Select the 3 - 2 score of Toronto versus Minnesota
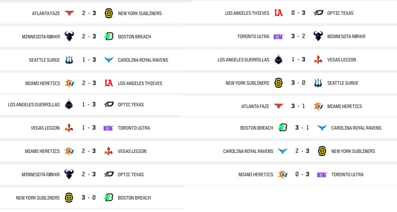Screen dimensions: 397x212 click(x=298, y=36)
